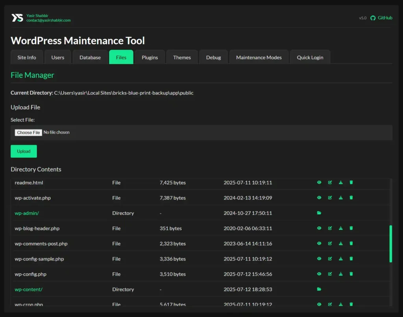Open the wp-admin/ directory link
Viewport: 403px width, 317px height.
pos(27,213)
